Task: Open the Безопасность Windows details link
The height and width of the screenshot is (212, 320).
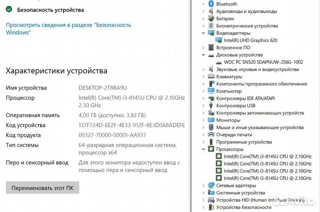Action: (x=68, y=29)
